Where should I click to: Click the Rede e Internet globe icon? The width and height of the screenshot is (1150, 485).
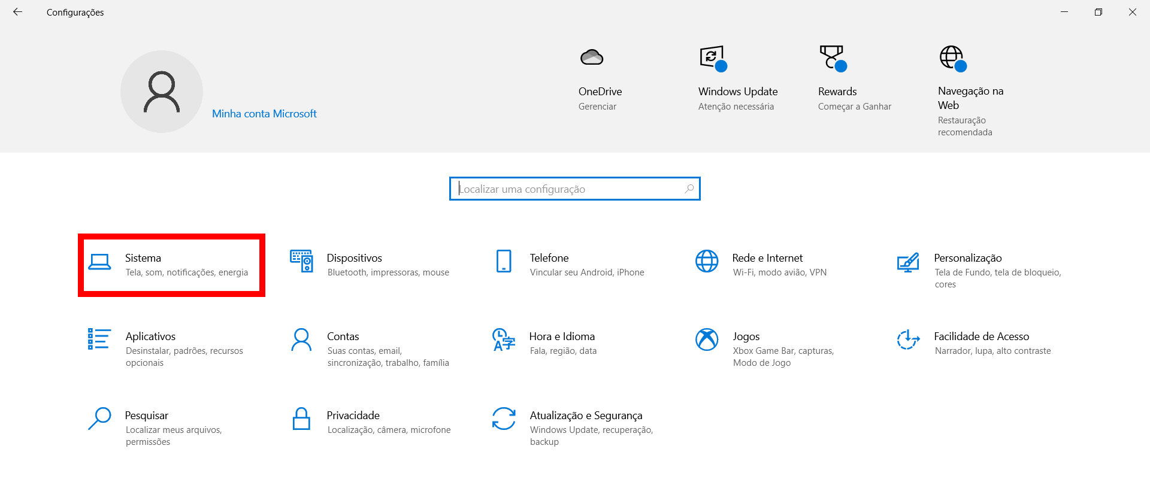707,261
